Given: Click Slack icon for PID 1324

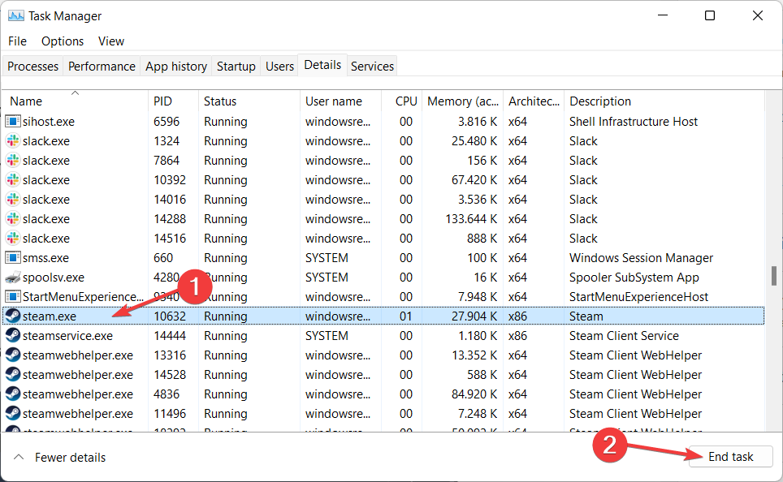Looking at the screenshot, I should point(13,140).
